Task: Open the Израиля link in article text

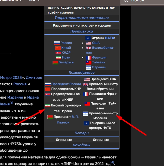Action: point(15,97)
